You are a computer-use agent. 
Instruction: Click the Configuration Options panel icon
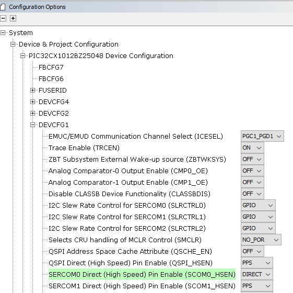(3, 7)
